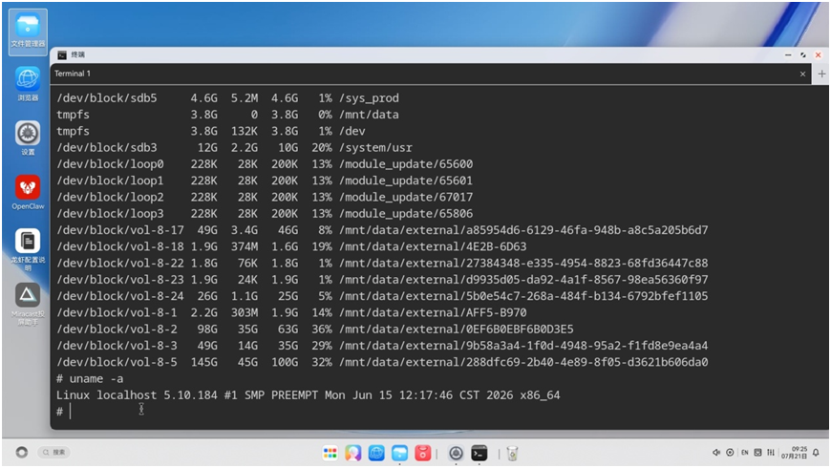
Task: Open the 浏览器 desktop icon
Action: (x=28, y=83)
